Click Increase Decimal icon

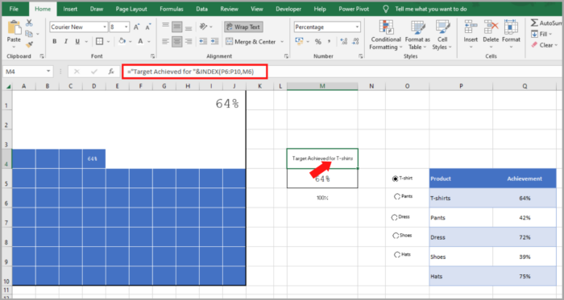coord(343,42)
